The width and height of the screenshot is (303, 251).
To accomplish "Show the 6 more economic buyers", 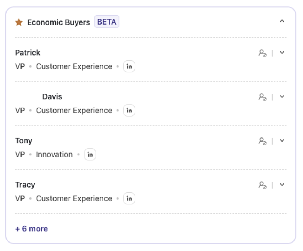I will tap(31, 229).
